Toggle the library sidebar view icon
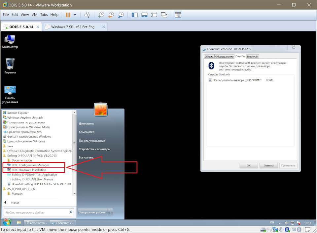Image resolution: width=317 pixels, height=233 pixels. click(135, 15)
